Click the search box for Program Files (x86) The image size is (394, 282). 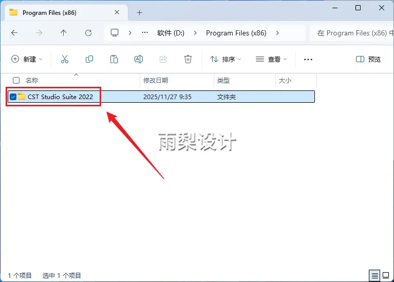click(x=352, y=33)
